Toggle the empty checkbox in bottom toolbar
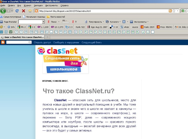 [x=153, y=32]
